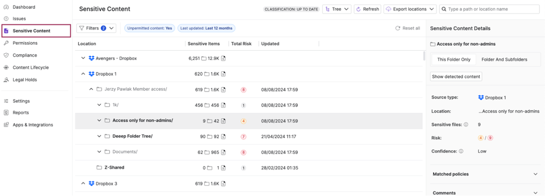
Task: Open the Tree view dropdown
Action: click(337, 9)
